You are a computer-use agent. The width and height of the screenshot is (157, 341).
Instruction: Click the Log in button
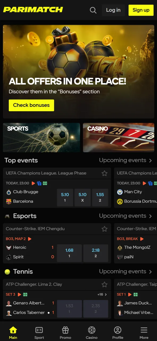[x=113, y=10]
